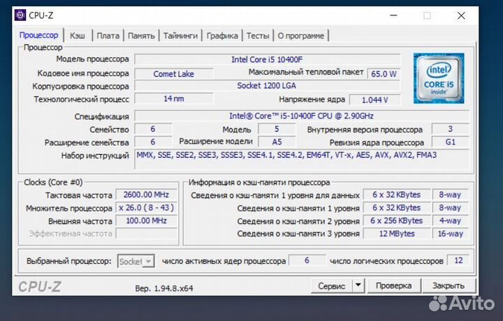Screen dimensions: 503x321
Task: Show the О программе tab
Action: (x=301, y=36)
